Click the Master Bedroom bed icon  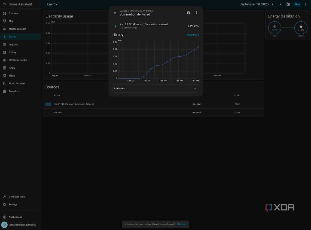(x=4, y=29)
